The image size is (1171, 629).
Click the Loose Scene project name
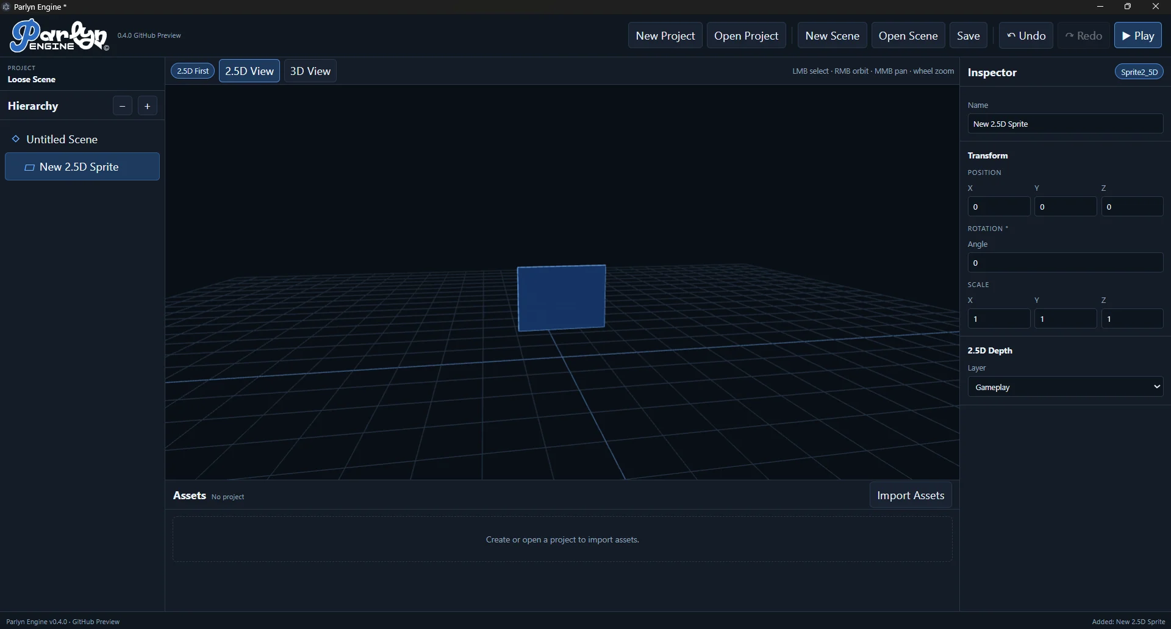[32, 79]
